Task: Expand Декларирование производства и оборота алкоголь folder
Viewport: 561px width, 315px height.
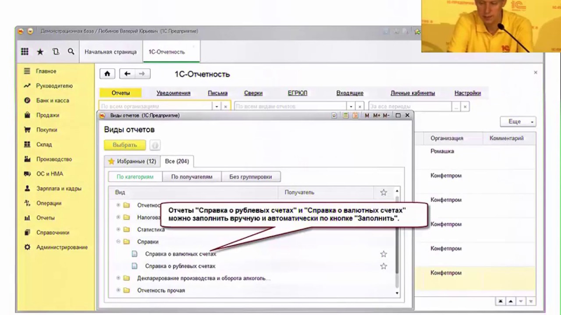Action: [118, 278]
